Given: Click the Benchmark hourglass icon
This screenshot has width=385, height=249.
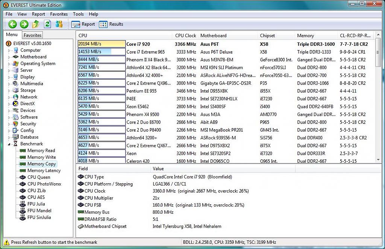Looking at the screenshot, I should point(16,144).
